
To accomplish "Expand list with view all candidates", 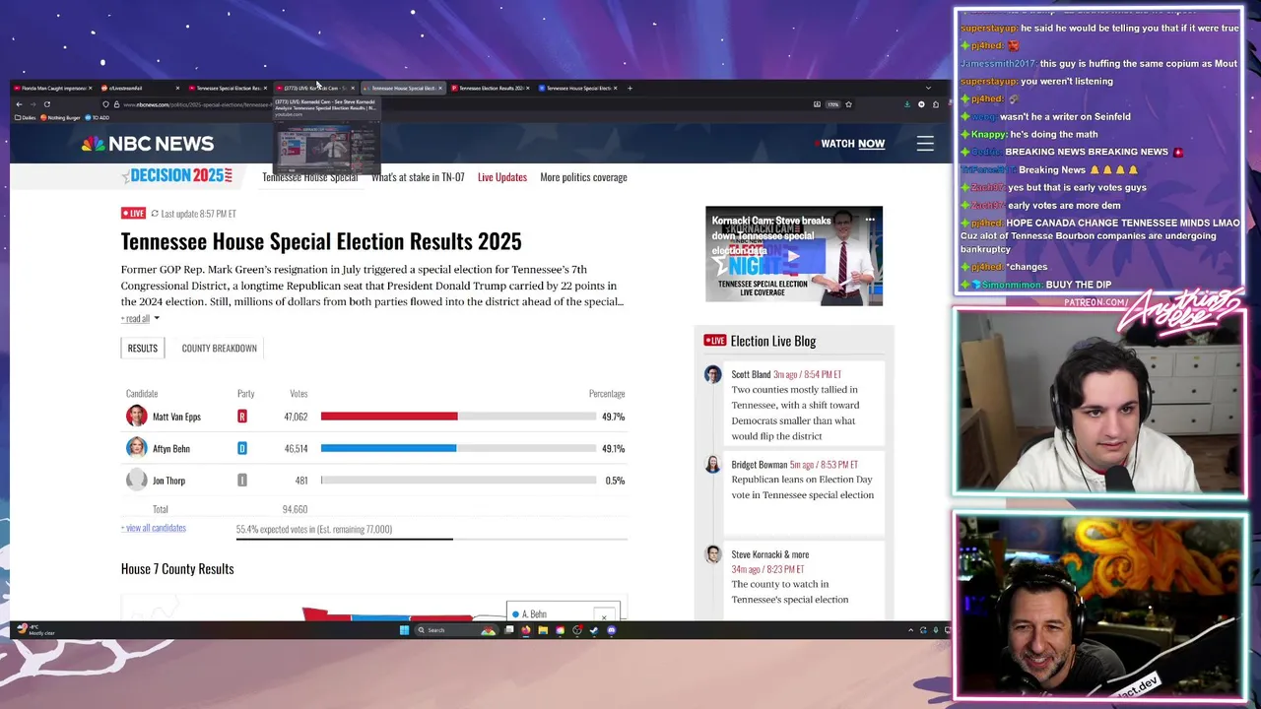I will [x=154, y=528].
